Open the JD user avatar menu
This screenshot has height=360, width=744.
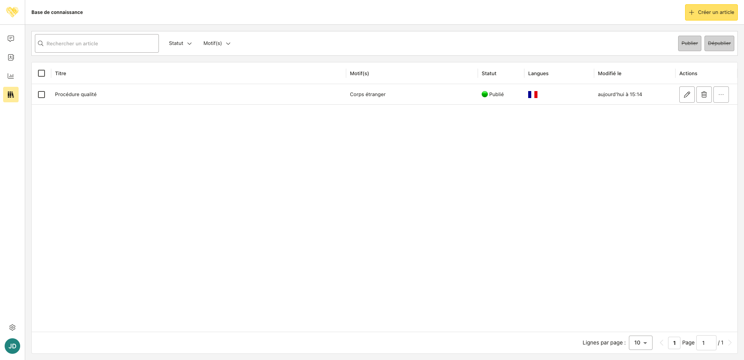click(12, 346)
